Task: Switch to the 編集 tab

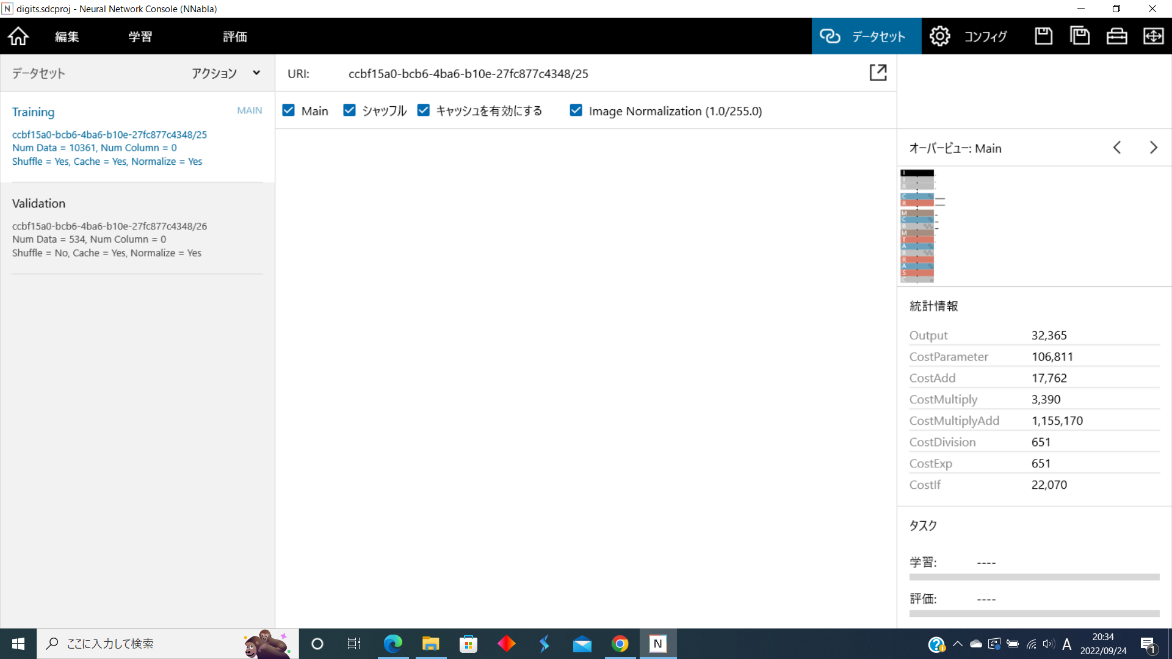Action: (67, 37)
